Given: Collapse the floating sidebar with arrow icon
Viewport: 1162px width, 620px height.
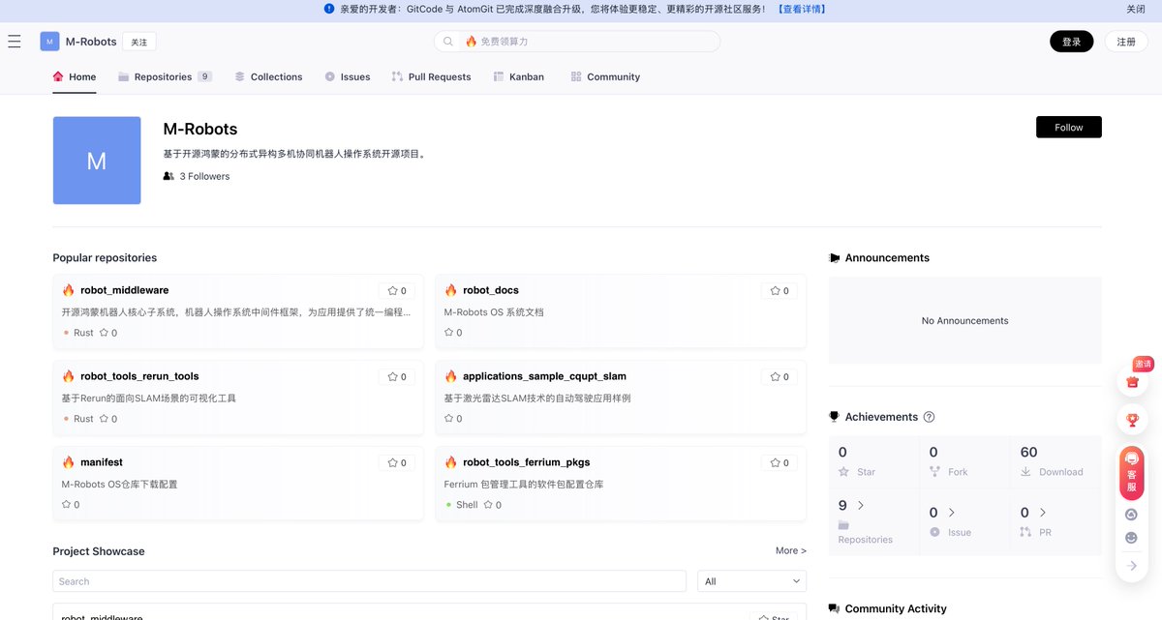Looking at the screenshot, I should click(1131, 564).
